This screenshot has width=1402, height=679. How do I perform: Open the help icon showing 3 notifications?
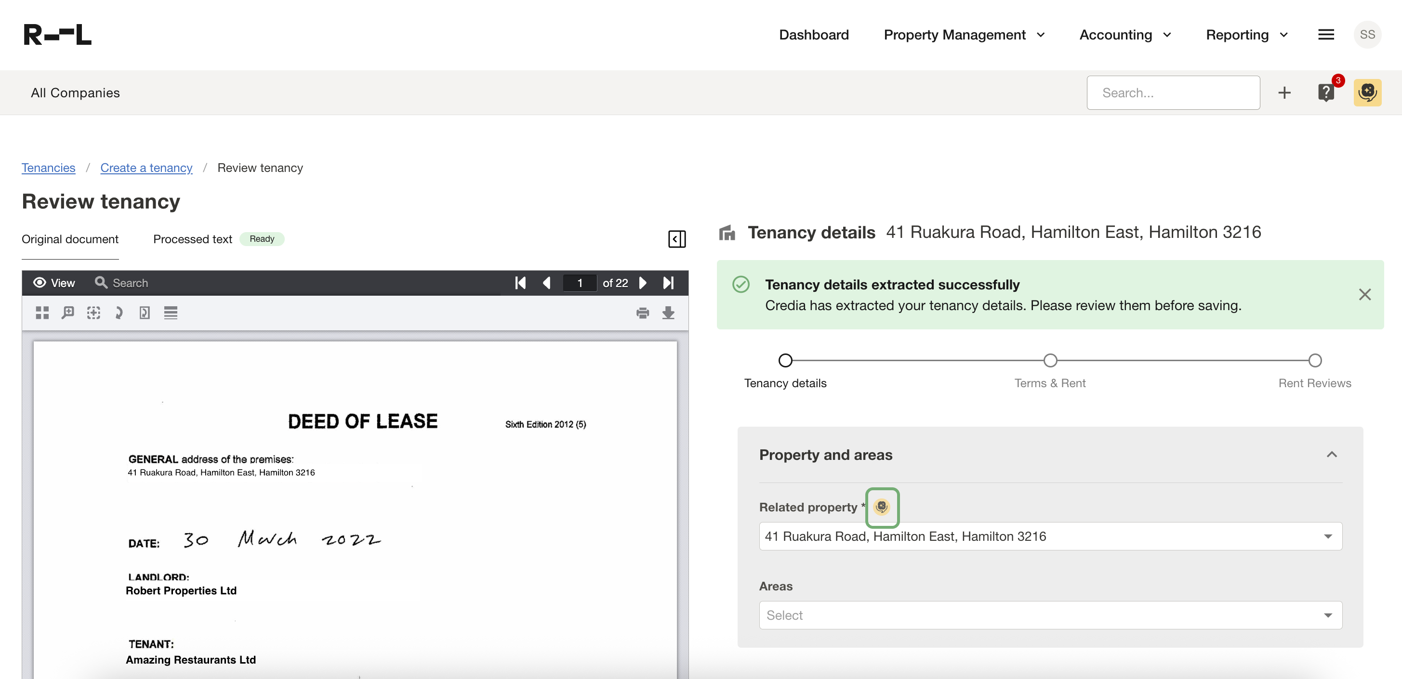[x=1326, y=92]
